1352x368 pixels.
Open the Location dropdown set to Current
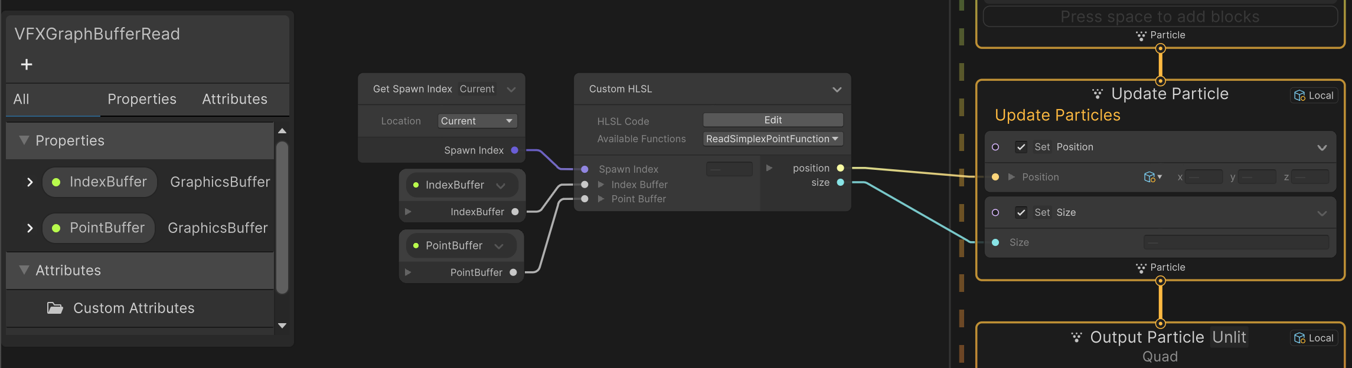click(x=477, y=121)
